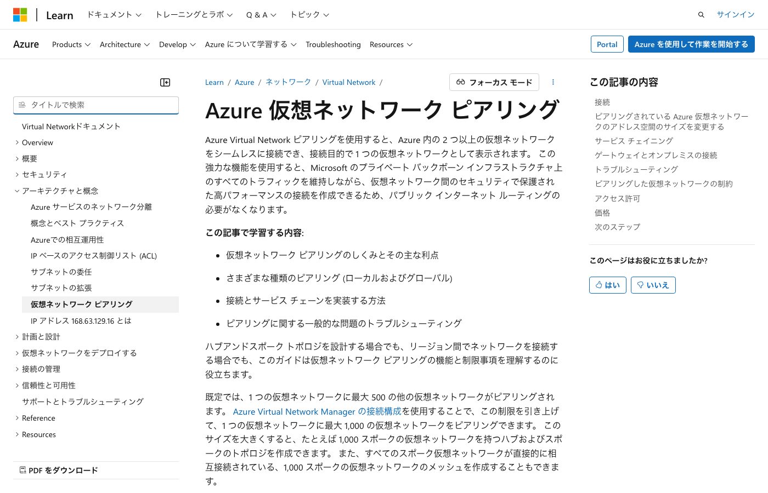Screen dimensions: 768x493
Task: Open the Troubleshooting menu item
Action: coord(333,44)
